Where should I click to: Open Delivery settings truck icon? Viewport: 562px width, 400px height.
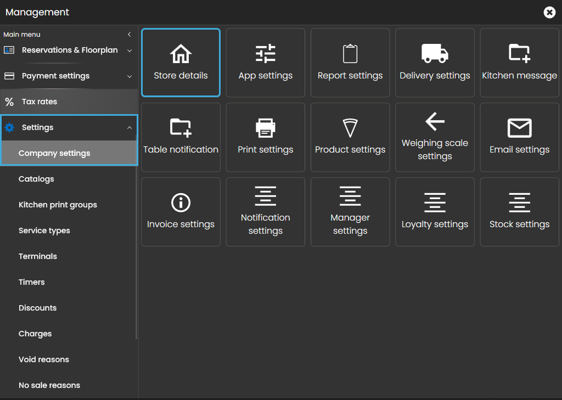click(435, 54)
